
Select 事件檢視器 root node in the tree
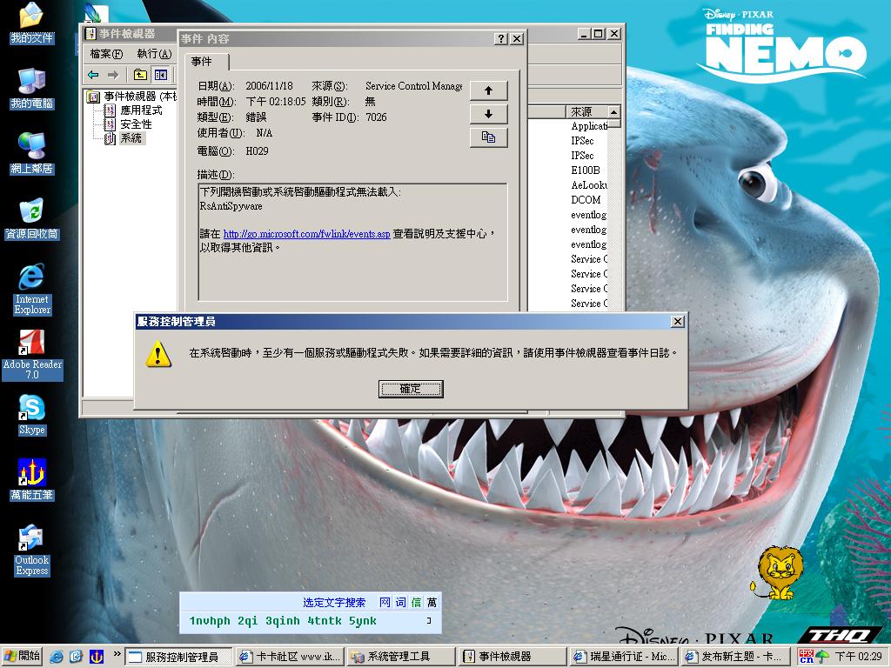(140, 97)
